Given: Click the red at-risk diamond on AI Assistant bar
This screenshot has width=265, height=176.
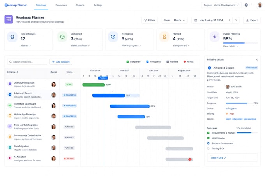Looking at the screenshot, I should click(x=190, y=159).
